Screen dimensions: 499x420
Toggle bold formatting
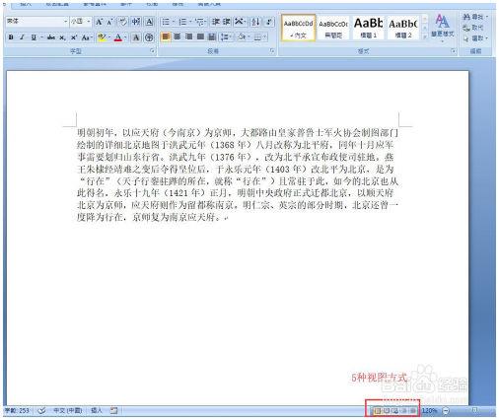coord(11,37)
